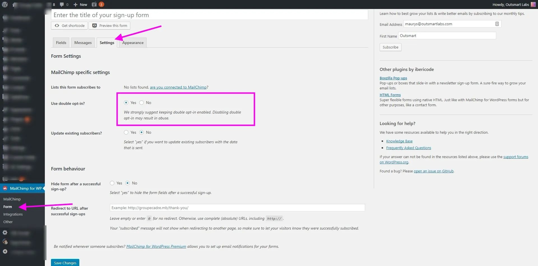Open the Frequently Asked Questions link
538x266 pixels.
(x=409, y=148)
